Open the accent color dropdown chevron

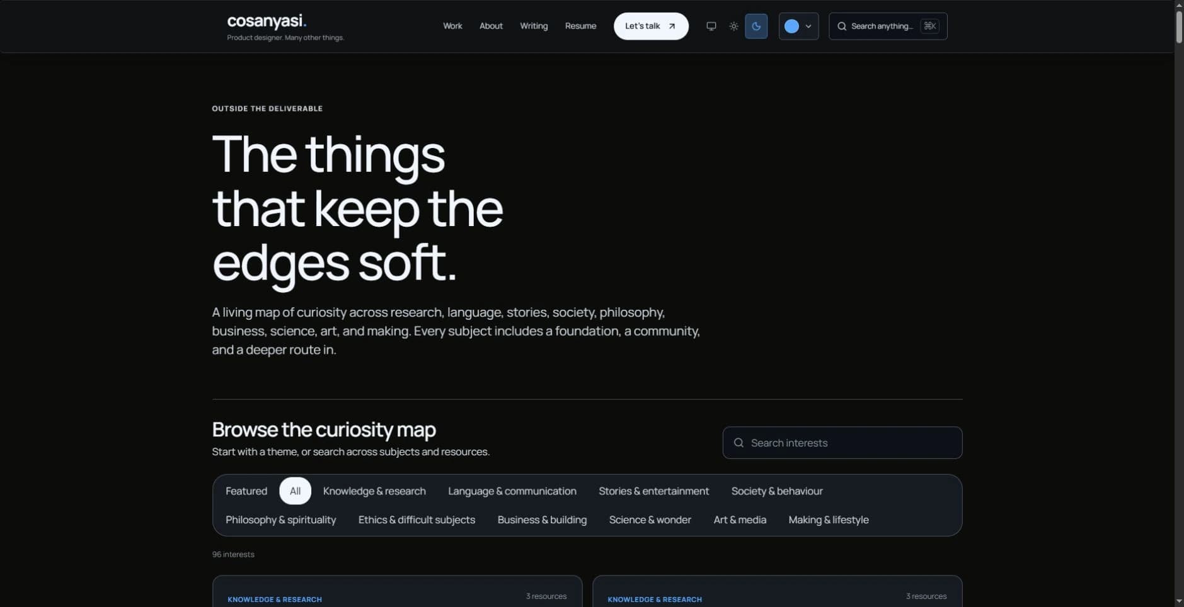click(808, 26)
